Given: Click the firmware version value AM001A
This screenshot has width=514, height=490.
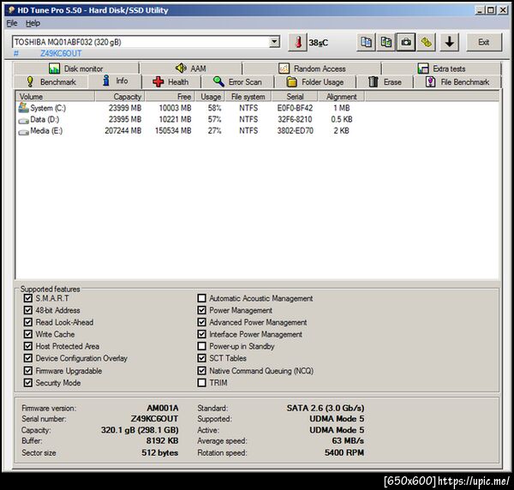Looking at the screenshot, I should [163, 408].
